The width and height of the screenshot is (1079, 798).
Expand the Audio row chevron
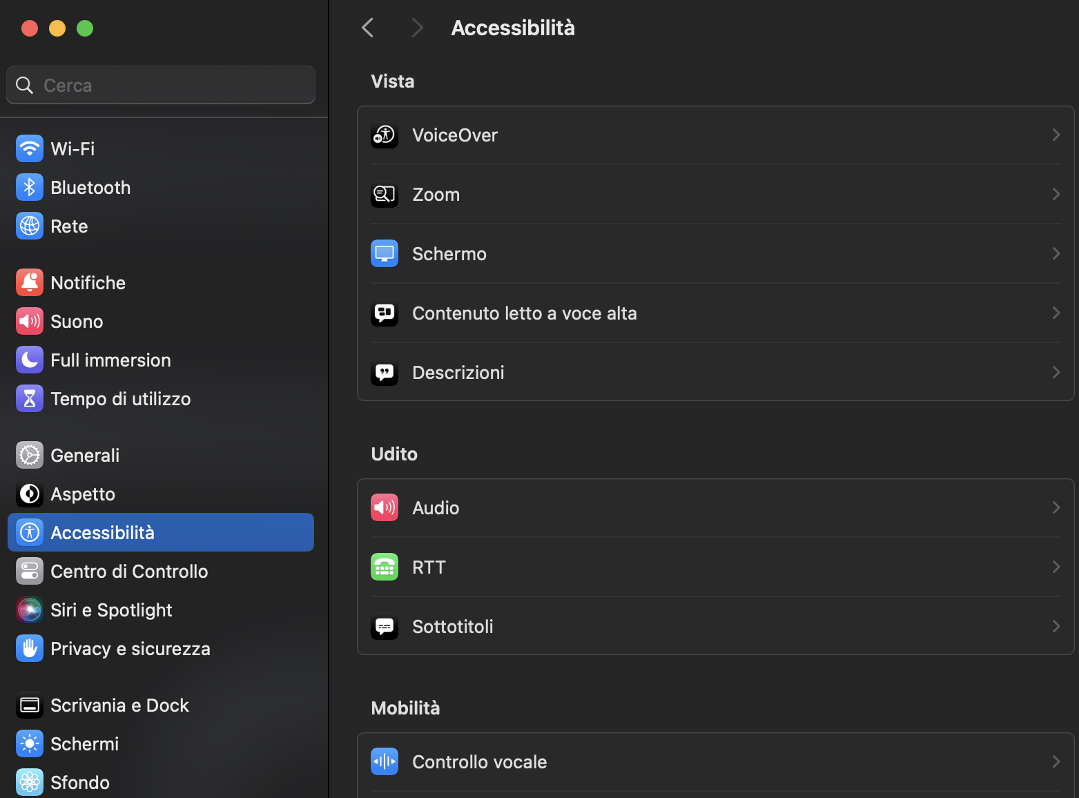1056,507
